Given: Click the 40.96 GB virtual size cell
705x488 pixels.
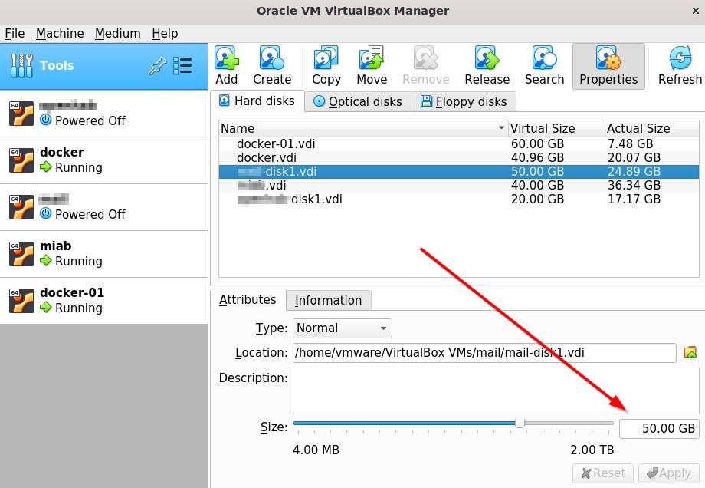Looking at the screenshot, I should [x=537, y=157].
